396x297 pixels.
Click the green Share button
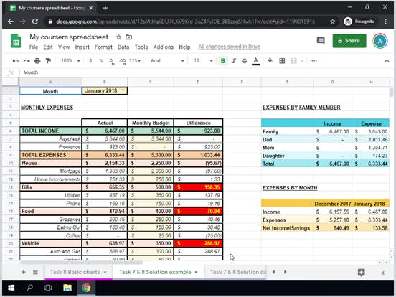coord(349,41)
